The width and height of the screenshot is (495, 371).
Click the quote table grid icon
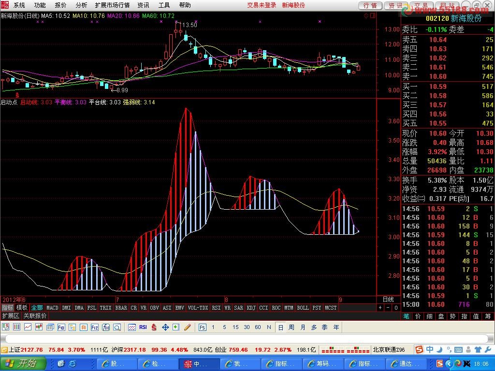[17, 328]
